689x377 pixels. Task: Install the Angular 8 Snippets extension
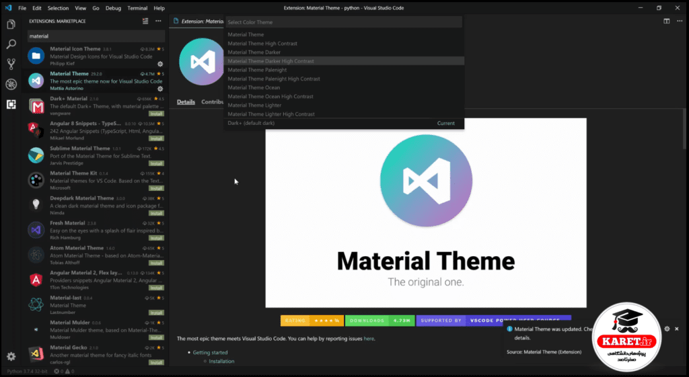pos(156,138)
